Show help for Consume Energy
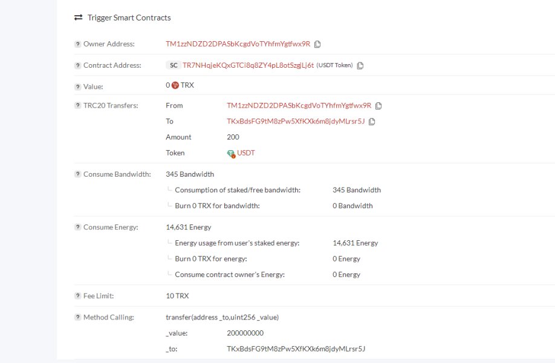Screen dimensions: 555x363 (77, 227)
